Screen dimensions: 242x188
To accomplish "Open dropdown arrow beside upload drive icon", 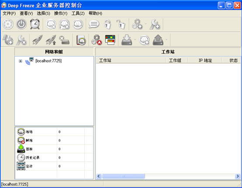I will (166, 40).
